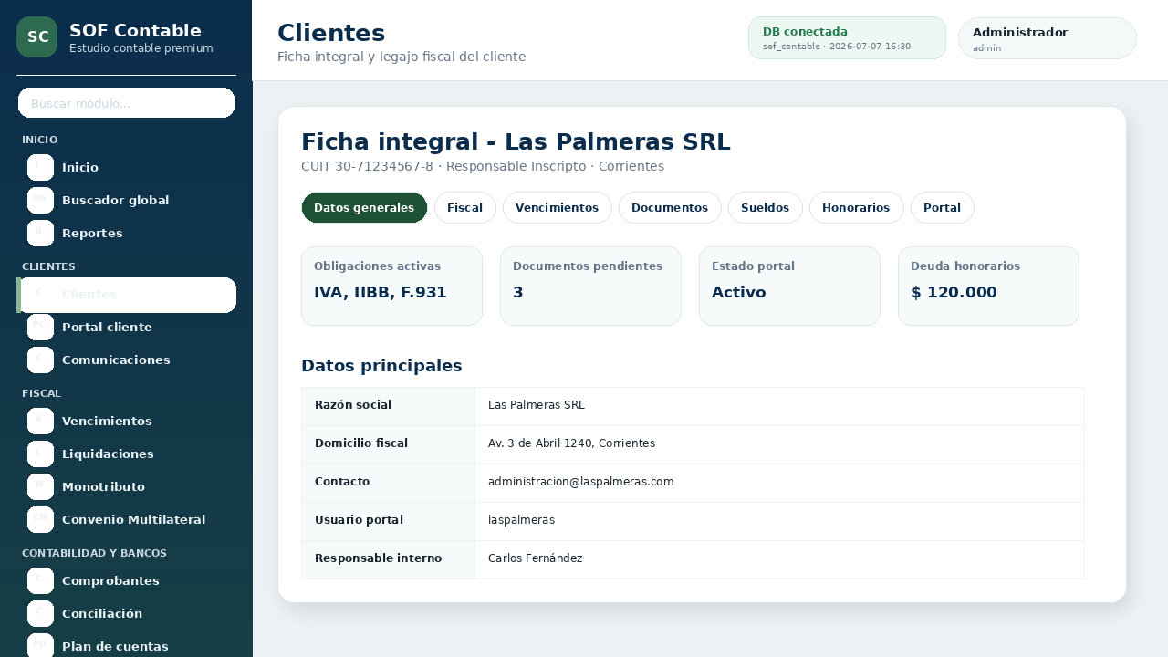Click the Comprobantes sidebar icon

coord(40,581)
